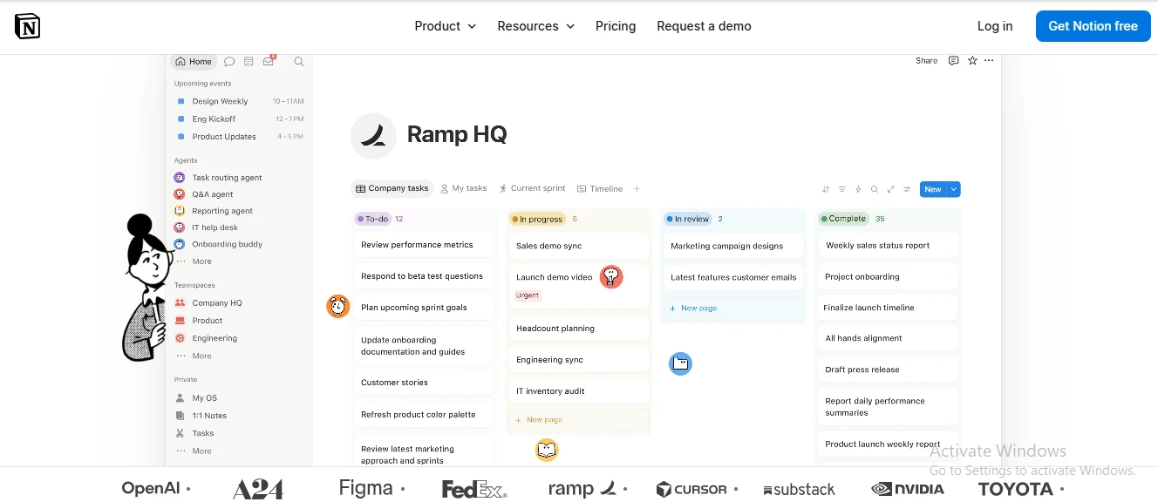
Task: Open the Weekly sales status report card
Action: click(889, 246)
